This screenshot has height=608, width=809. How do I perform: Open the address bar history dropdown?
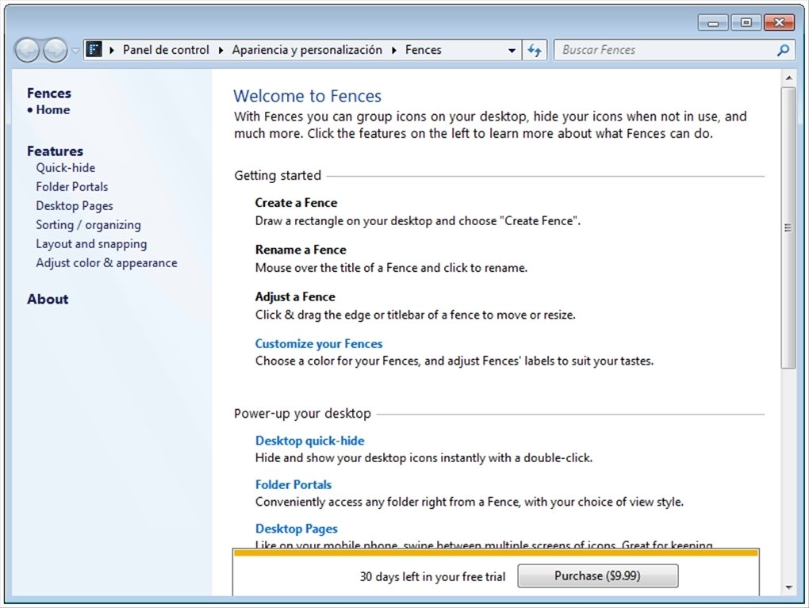[512, 50]
